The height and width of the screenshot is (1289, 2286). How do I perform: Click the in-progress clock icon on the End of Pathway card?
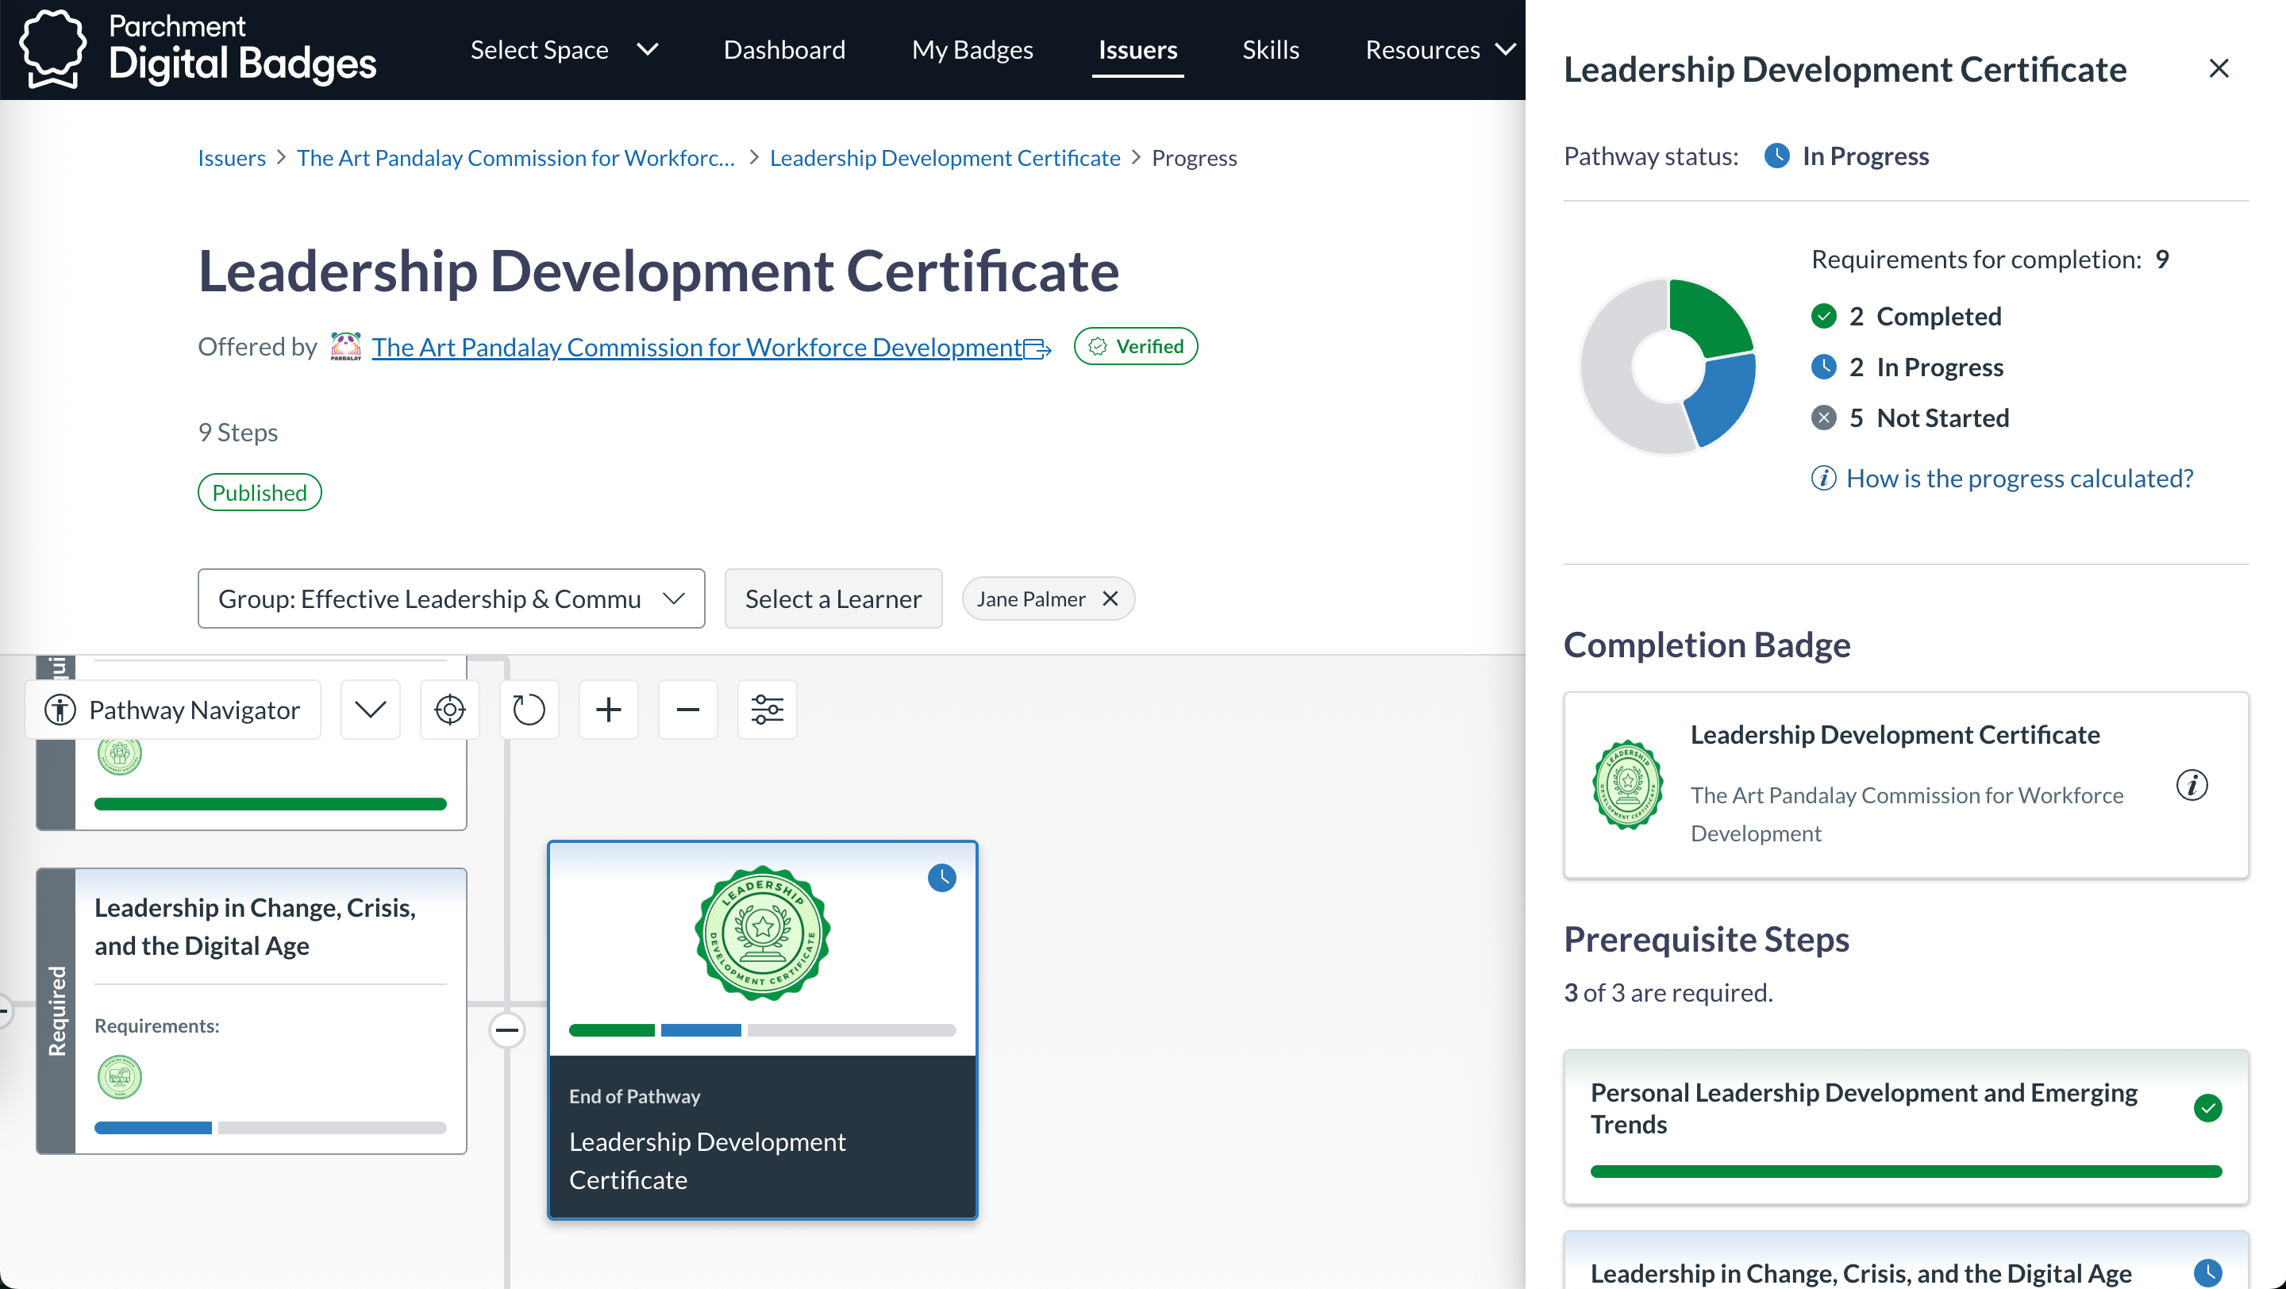coord(941,879)
